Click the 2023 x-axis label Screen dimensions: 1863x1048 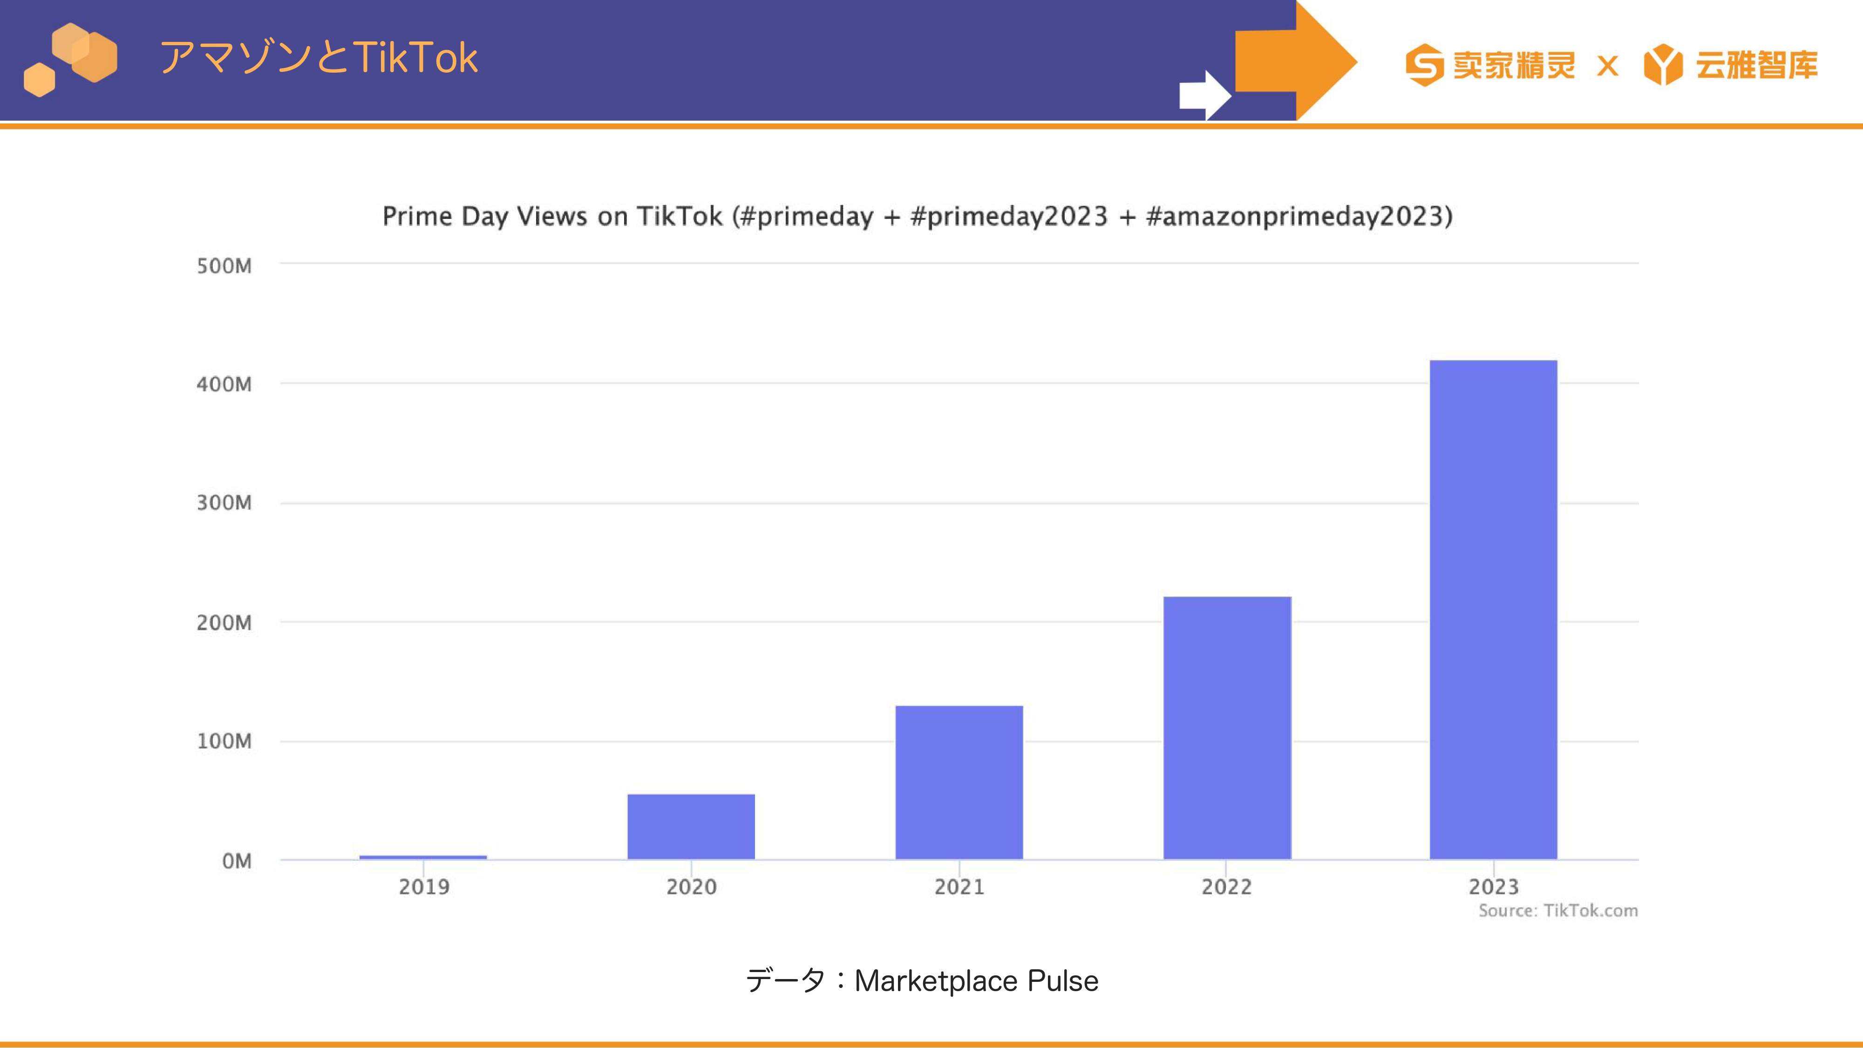(1494, 887)
